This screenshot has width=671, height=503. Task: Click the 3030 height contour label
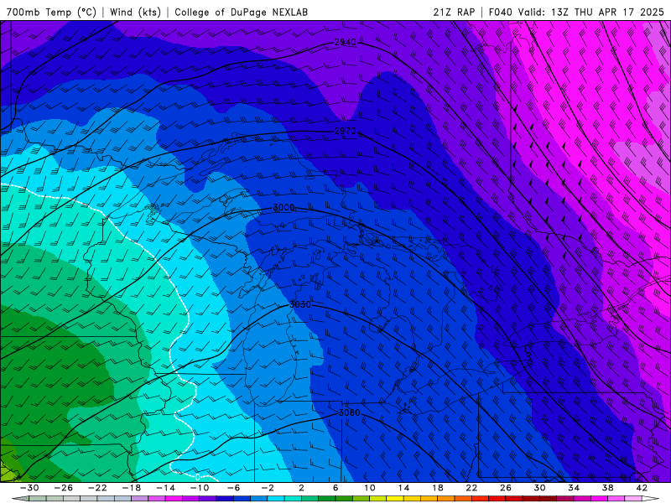300,304
